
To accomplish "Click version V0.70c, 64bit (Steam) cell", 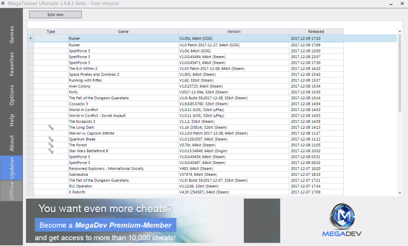I will tap(234, 145).
